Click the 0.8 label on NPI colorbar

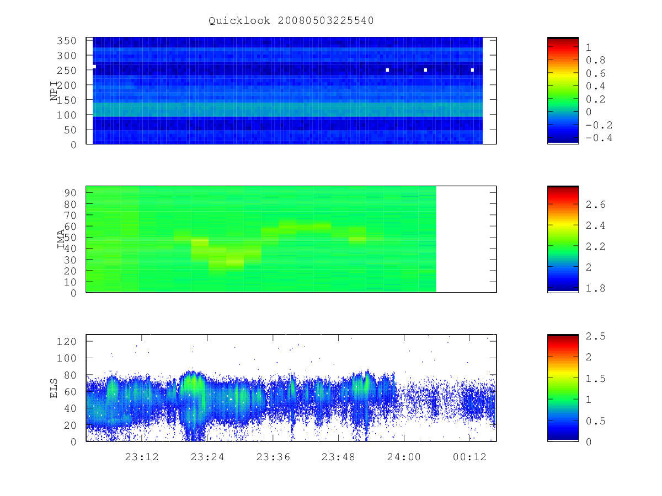[595, 60]
